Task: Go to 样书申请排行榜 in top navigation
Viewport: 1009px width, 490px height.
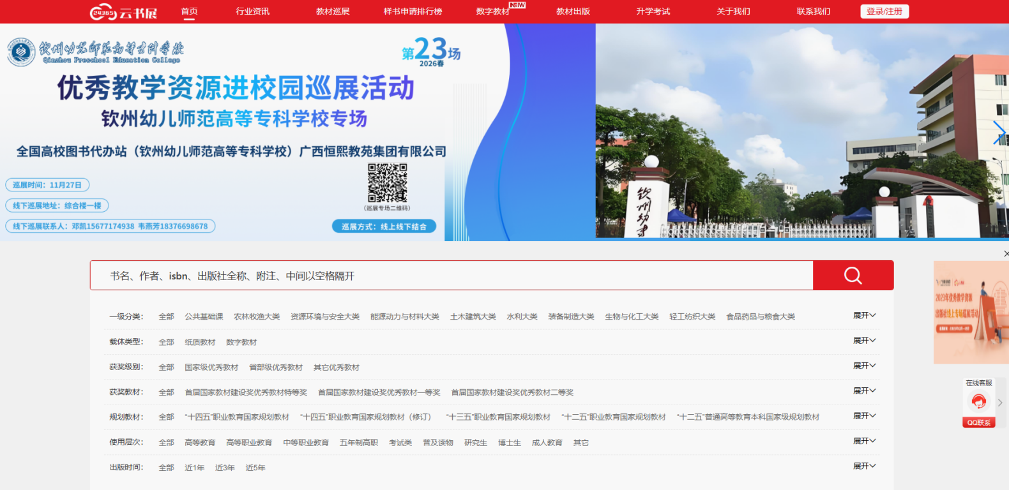Action: 413,11
